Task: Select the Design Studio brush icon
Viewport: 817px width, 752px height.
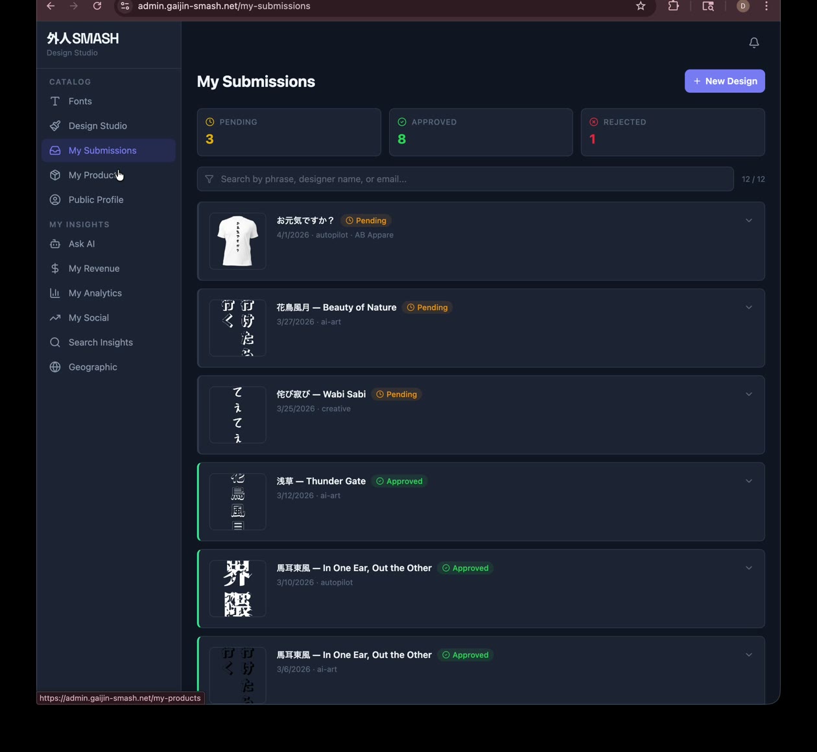Action: click(x=55, y=126)
